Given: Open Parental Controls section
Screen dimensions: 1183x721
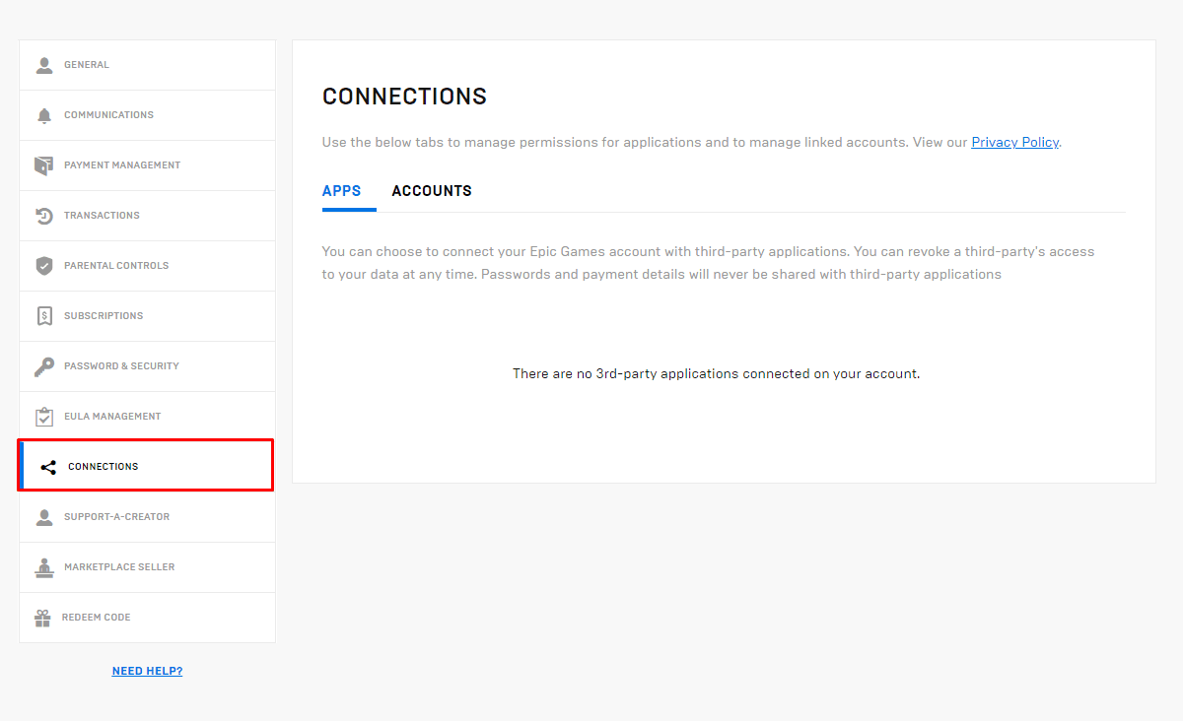Looking at the screenshot, I should tap(148, 266).
